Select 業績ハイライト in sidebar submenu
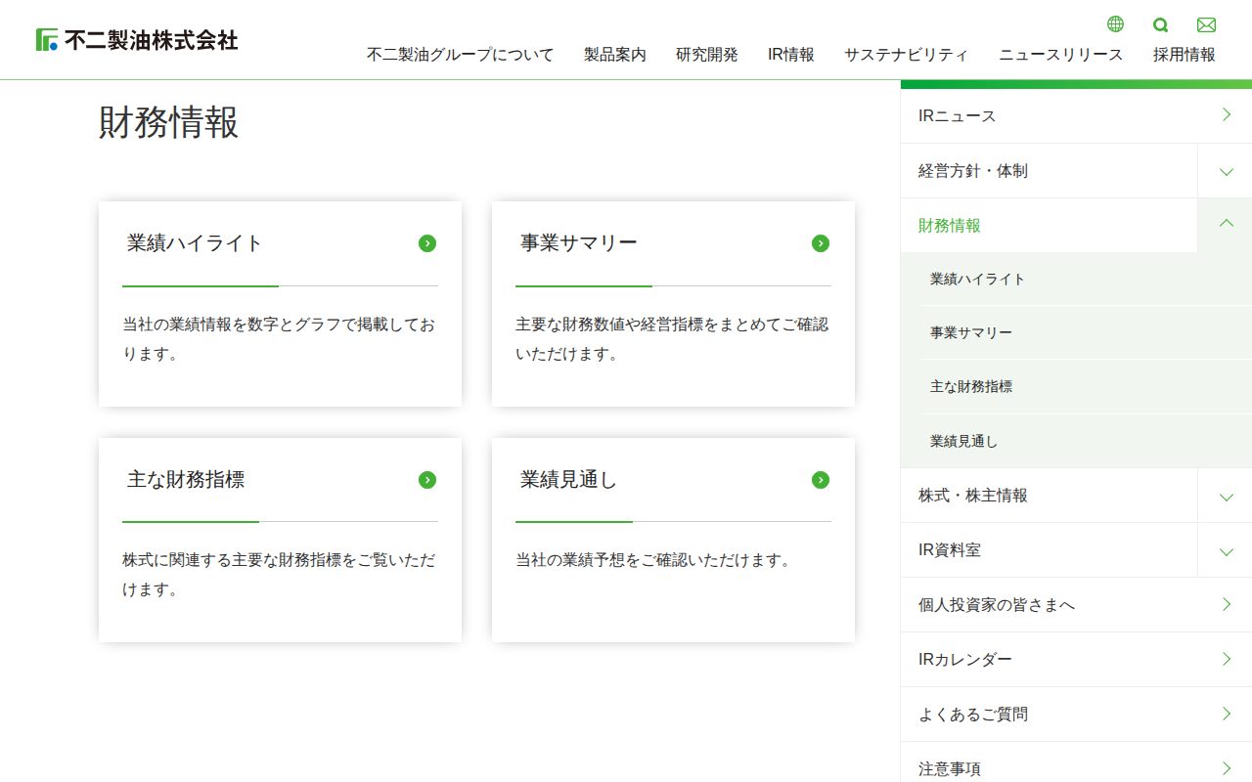1252x782 pixels. point(1086,279)
